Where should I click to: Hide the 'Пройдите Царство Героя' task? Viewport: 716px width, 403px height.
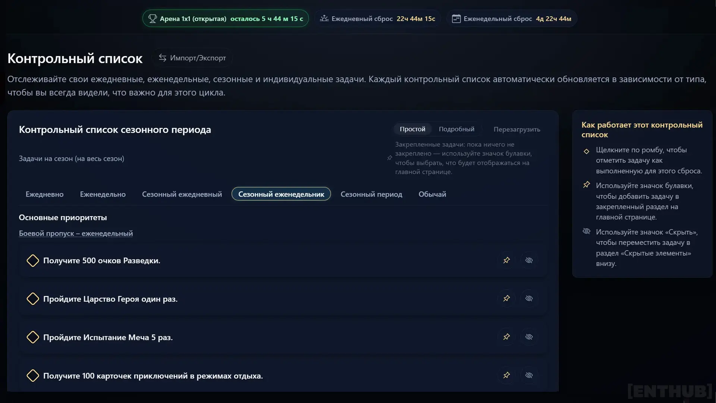[529, 299]
